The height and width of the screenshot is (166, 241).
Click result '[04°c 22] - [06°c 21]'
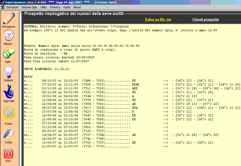(194, 81)
